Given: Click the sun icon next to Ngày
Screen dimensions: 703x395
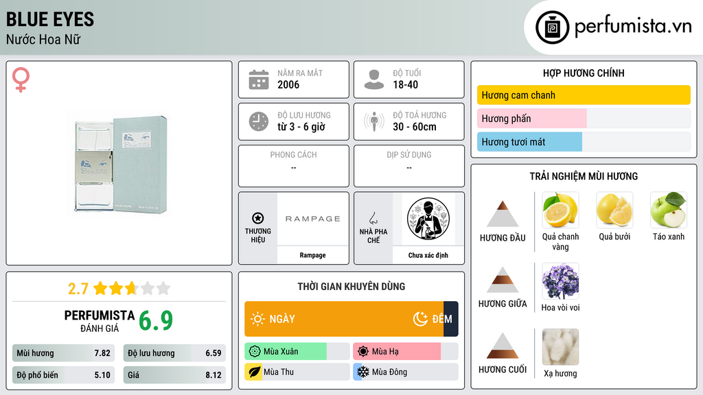Looking at the screenshot, I should coord(257,319).
